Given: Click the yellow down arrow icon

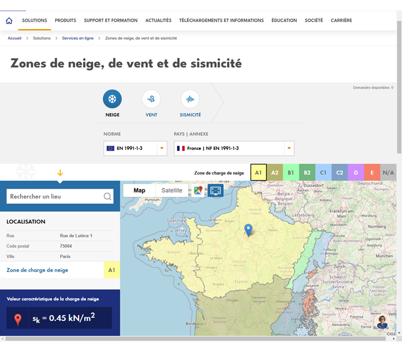Looking at the screenshot, I should [60, 173].
